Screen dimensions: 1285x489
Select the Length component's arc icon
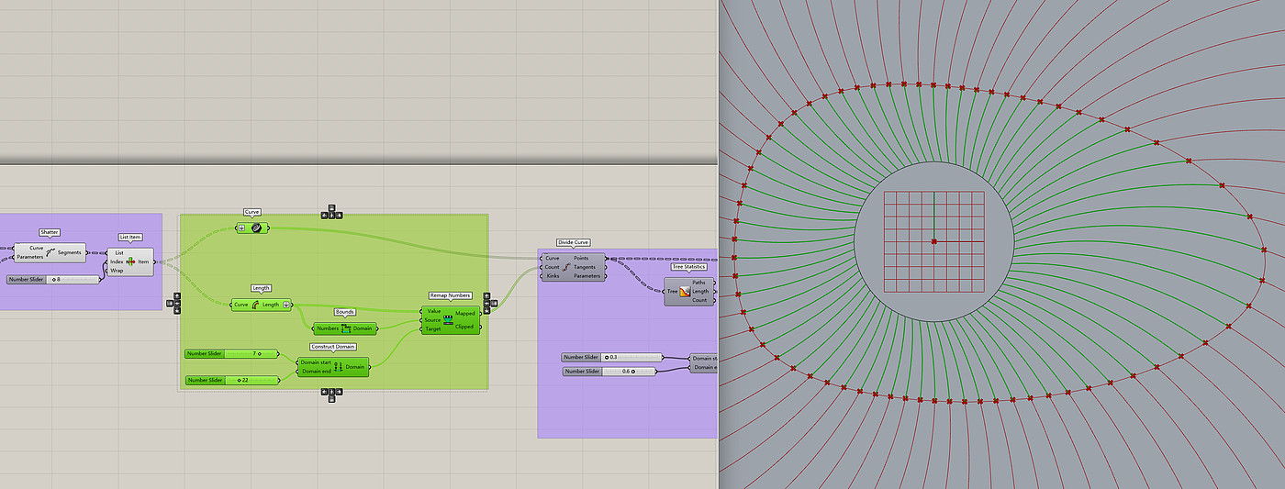tap(255, 305)
